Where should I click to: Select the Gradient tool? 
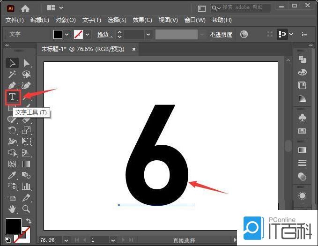(26, 164)
